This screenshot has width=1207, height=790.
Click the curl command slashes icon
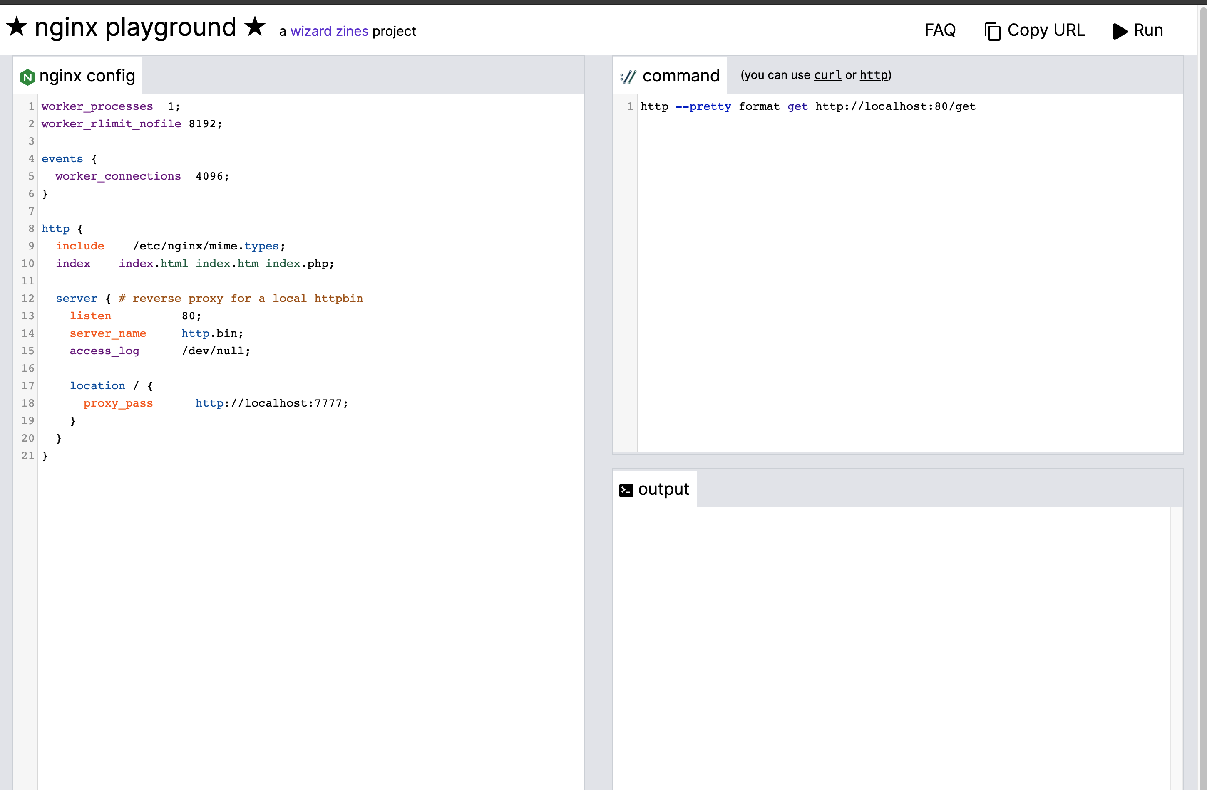[x=628, y=77]
